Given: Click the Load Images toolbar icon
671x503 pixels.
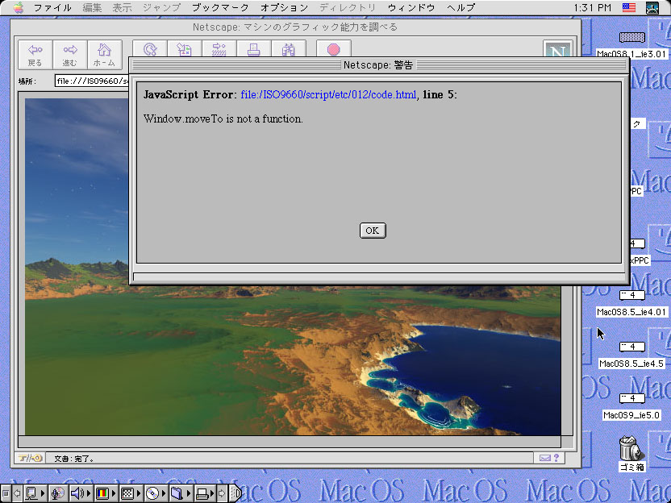Looking at the screenshot, I should click(x=185, y=48).
